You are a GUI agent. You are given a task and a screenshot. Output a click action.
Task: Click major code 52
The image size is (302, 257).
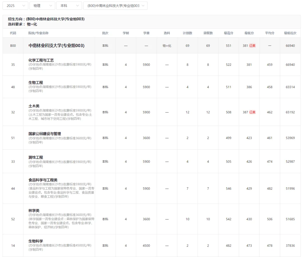pos(13,219)
